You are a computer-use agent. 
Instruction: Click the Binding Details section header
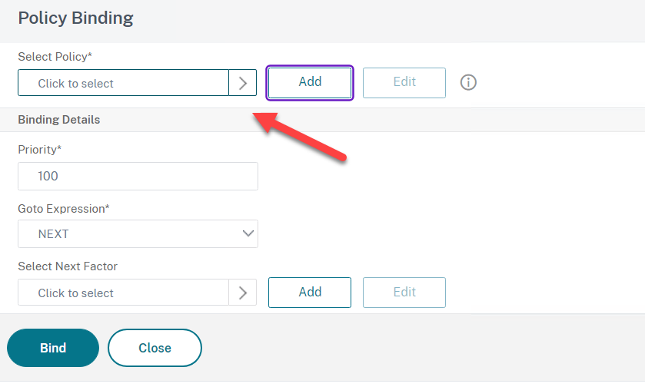point(59,120)
